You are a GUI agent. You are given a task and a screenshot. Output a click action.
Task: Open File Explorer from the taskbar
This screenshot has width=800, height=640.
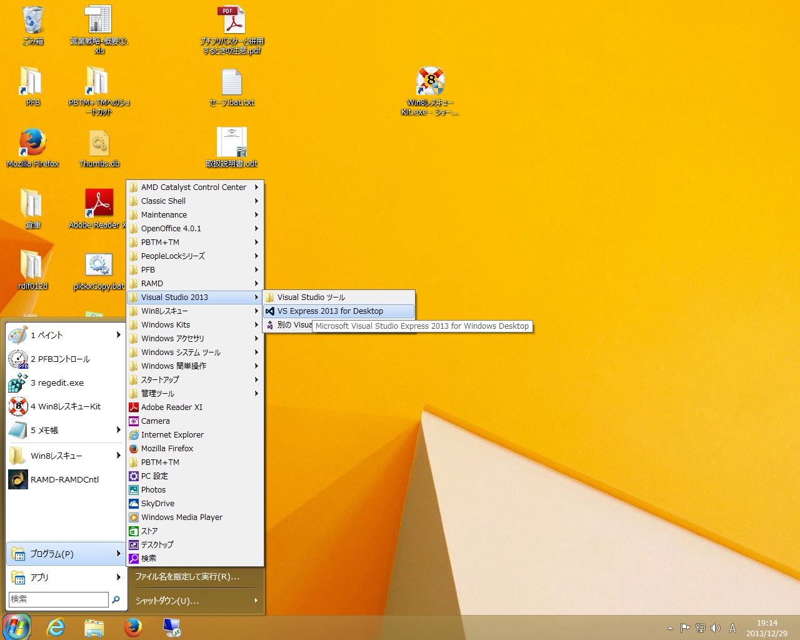(x=94, y=627)
